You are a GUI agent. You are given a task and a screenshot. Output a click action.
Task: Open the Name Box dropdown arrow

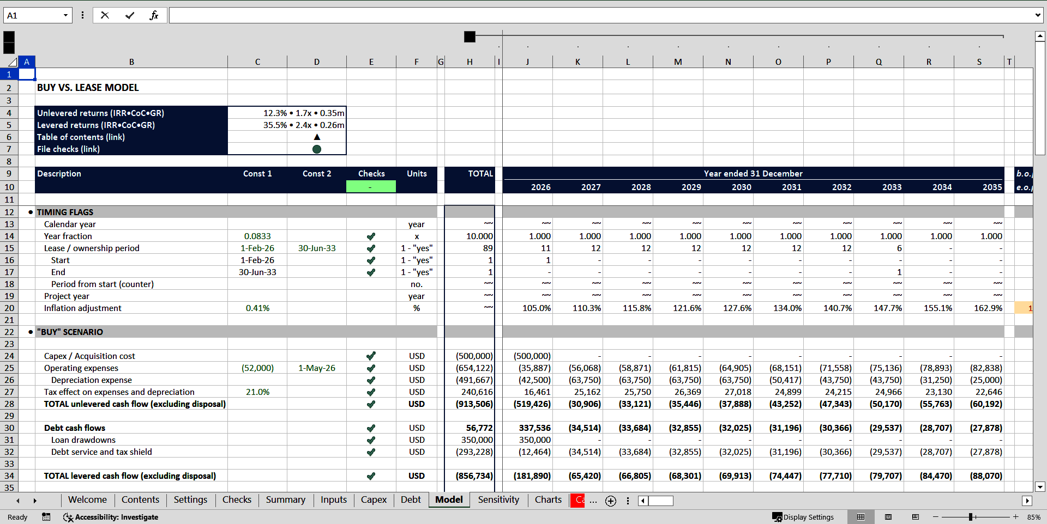click(x=65, y=15)
